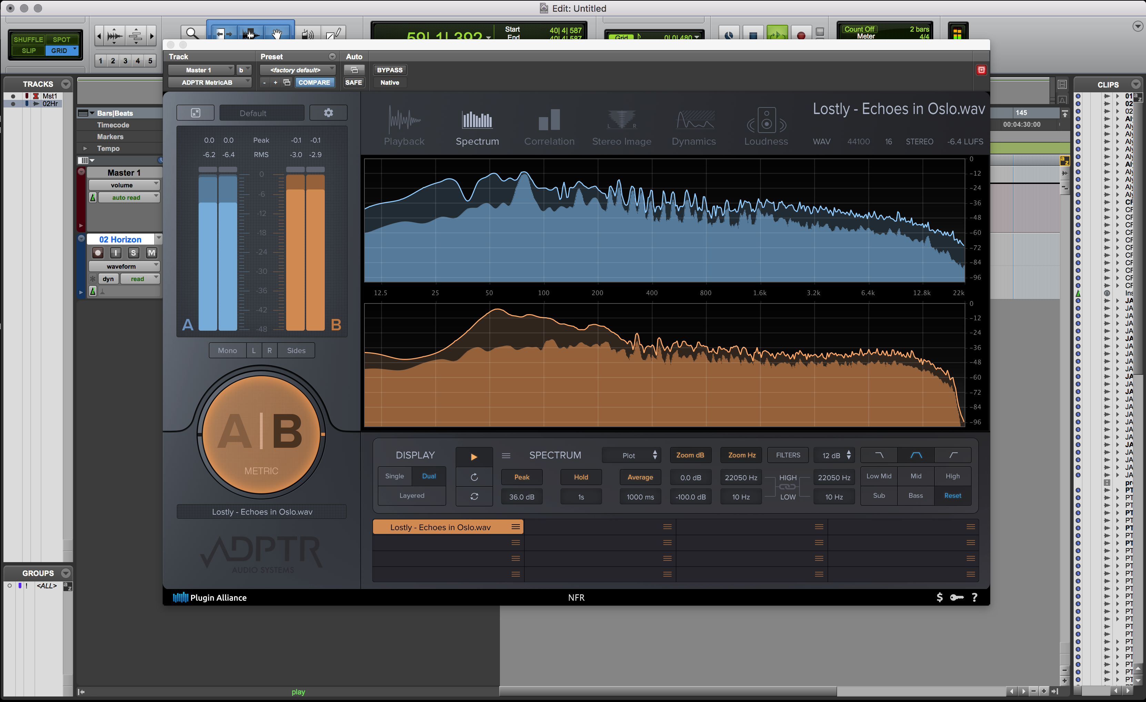Image resolution: width=1146 pixels, height=702 pixels.
Task: Click the Native format tab
Action: pyautogui.click(x=389, y=82)
